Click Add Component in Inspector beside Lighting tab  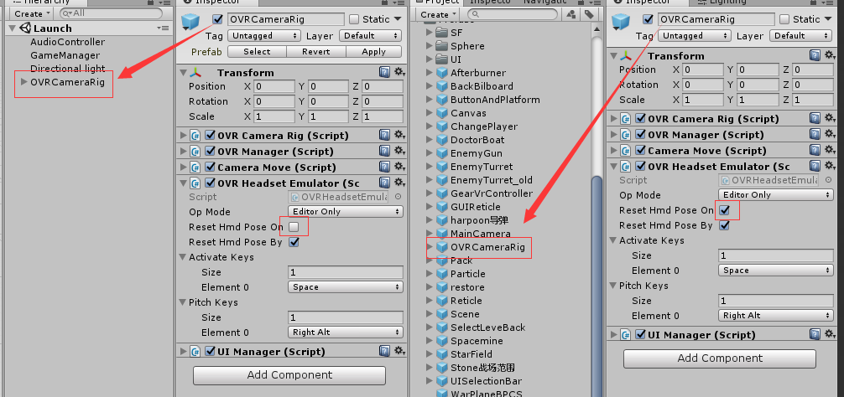pos(720,358)
